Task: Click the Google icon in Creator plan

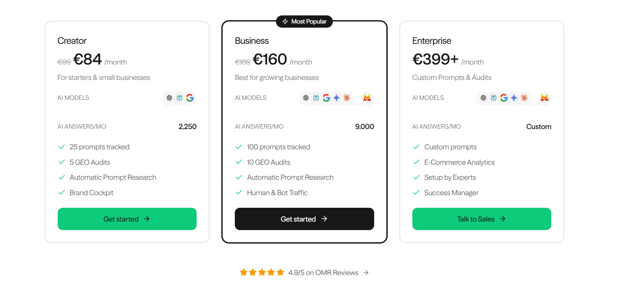Action: (190, 98)
